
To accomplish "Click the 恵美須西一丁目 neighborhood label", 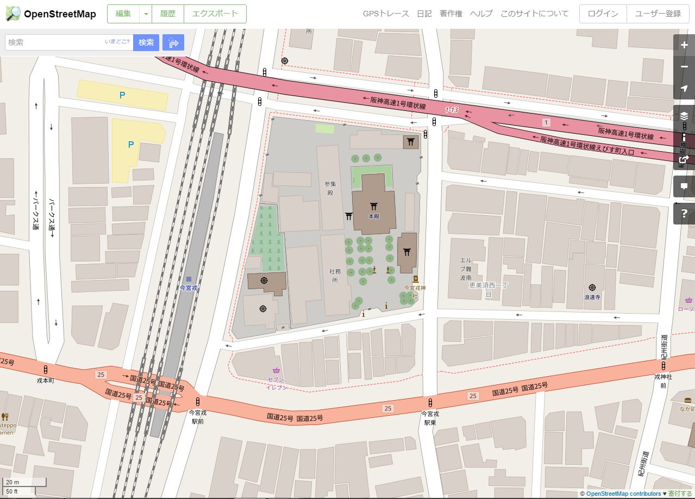I will coord(488,290).
